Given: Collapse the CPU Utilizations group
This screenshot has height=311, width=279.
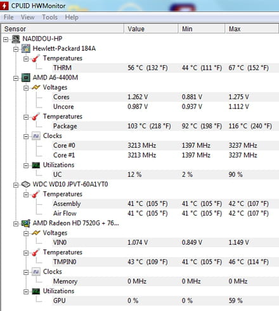Looking at the screenshot, I should click(26, 165).
